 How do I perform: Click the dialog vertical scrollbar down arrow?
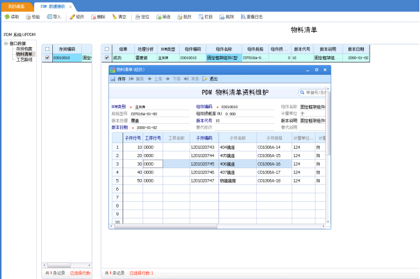coord(328,222)
